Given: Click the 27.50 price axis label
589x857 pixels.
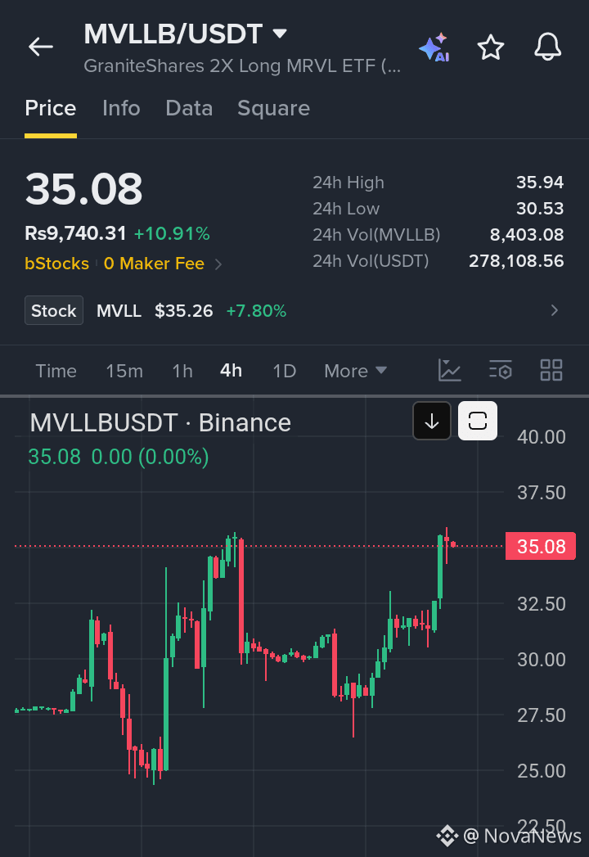Looking at the screenshot, I should [542, 715].
